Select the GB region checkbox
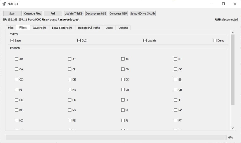This screenshot has height=143, width=241. (x=123, y=89)
